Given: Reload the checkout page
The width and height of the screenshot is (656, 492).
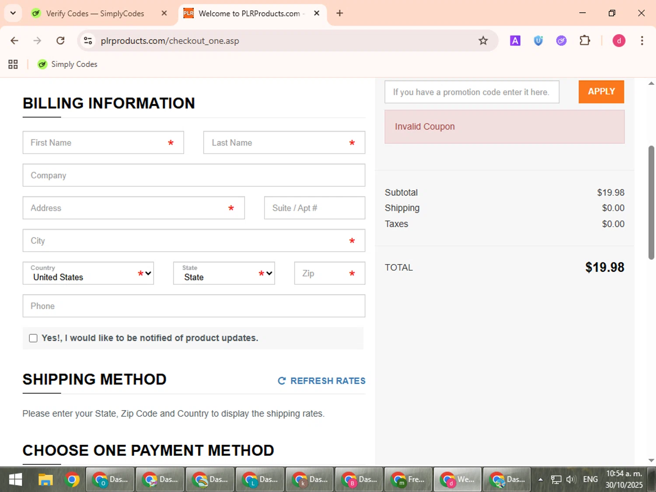Looking at the screenshot, I should click(x=60, y=41).
